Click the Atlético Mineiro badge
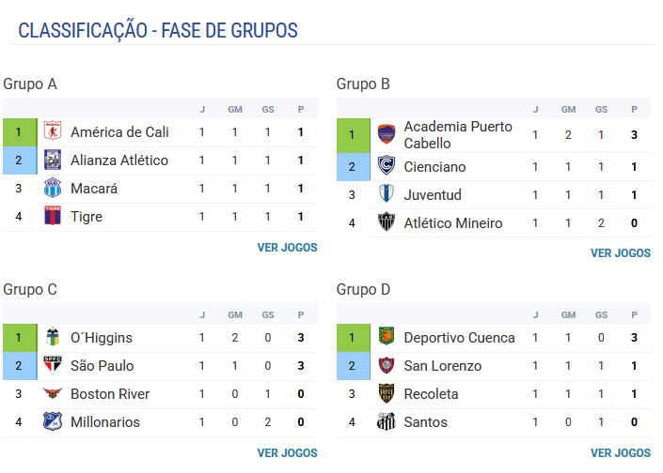The image size is (663, 473). (x=387, y=223)
